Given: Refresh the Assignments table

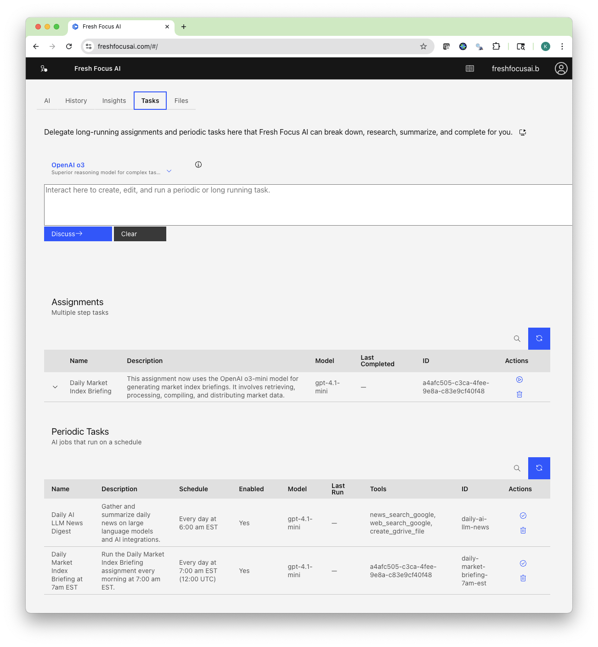Looking at the screenshot, I should point(539,338).
